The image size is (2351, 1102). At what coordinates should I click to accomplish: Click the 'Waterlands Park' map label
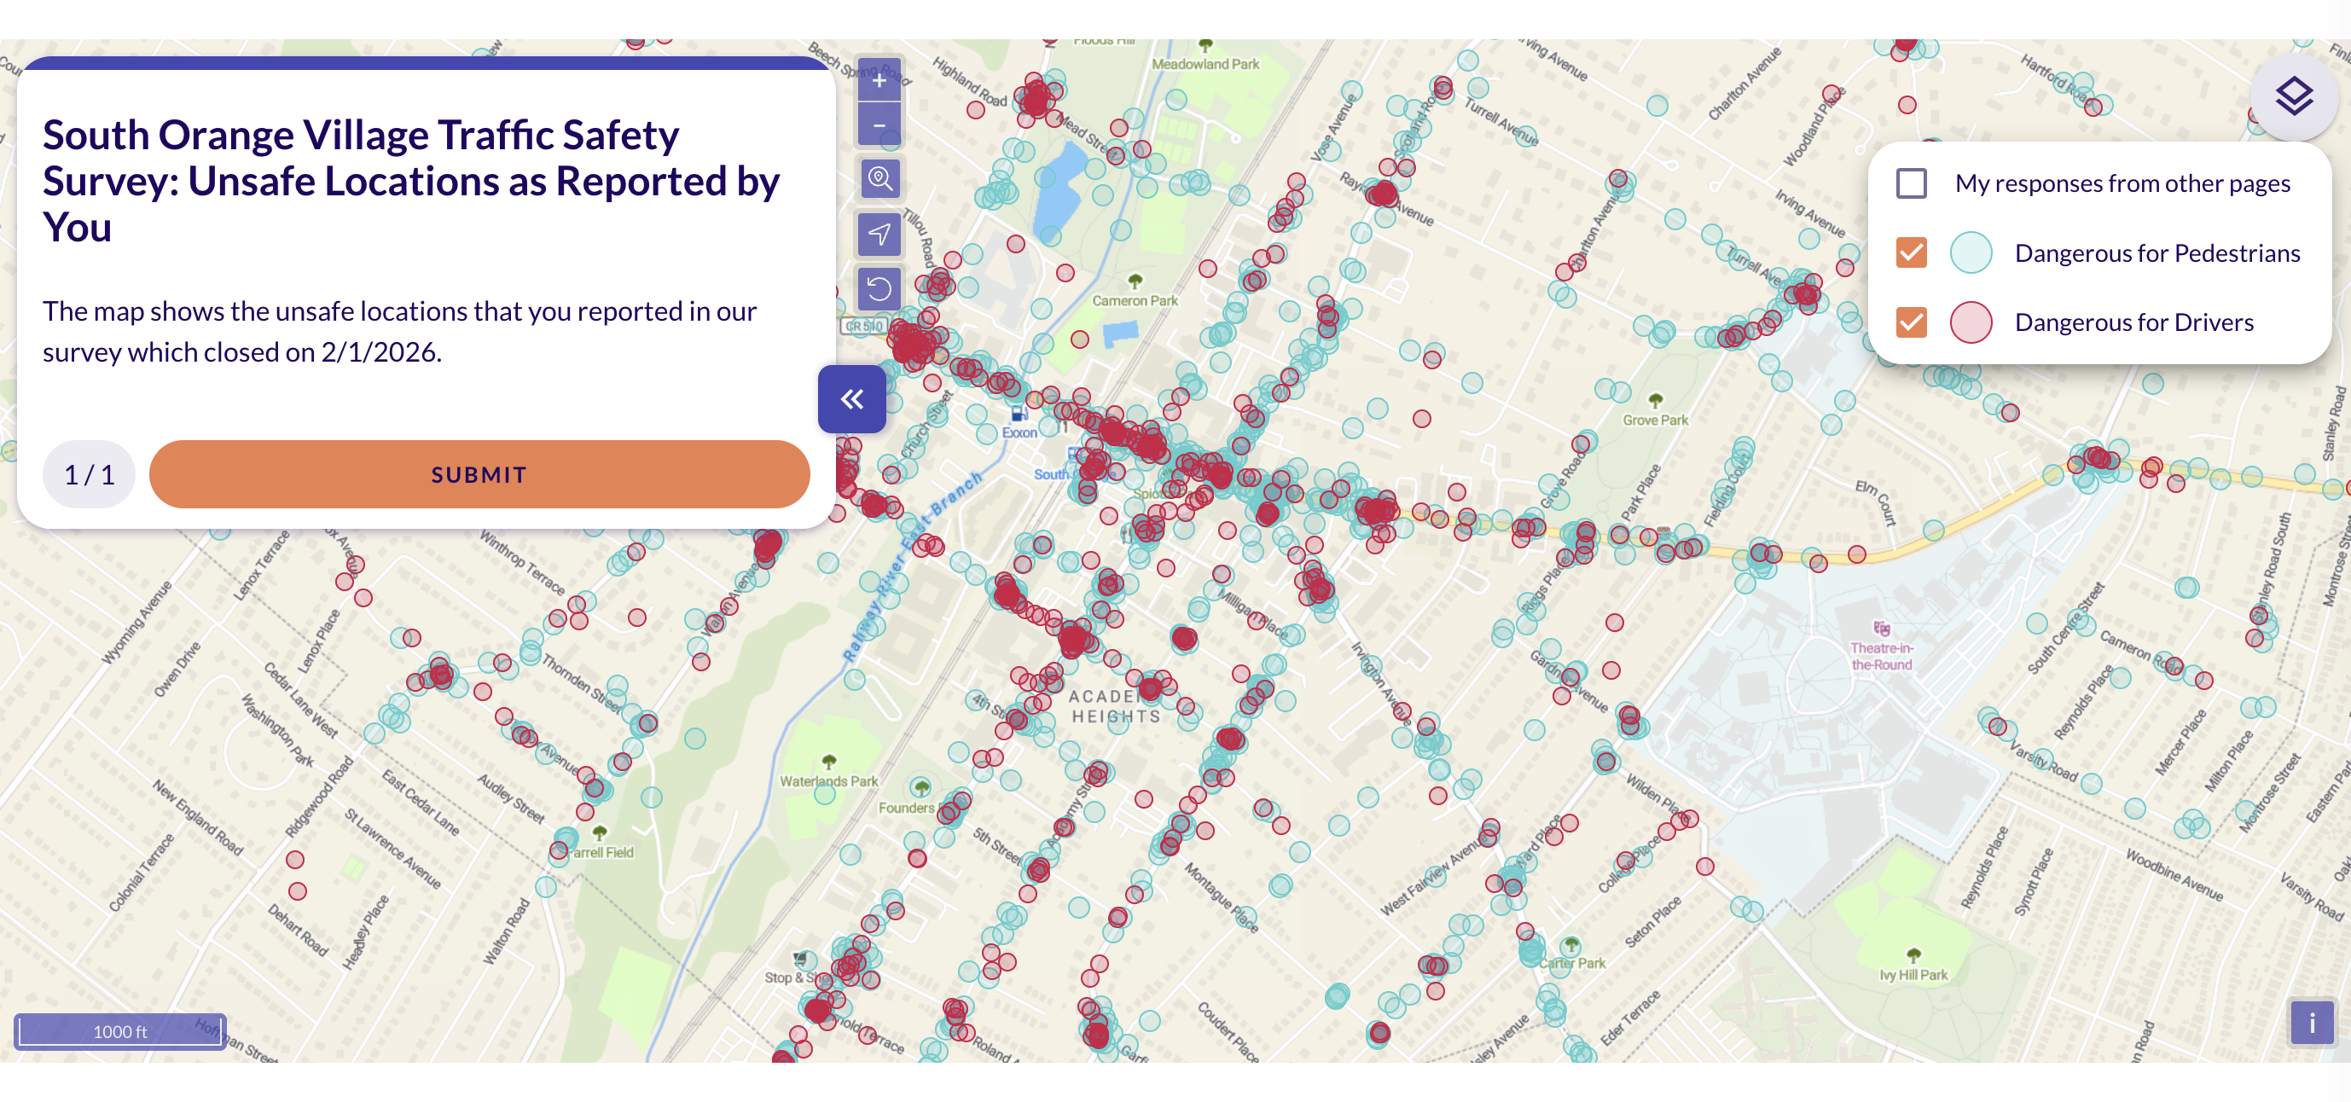click(828, 781)
